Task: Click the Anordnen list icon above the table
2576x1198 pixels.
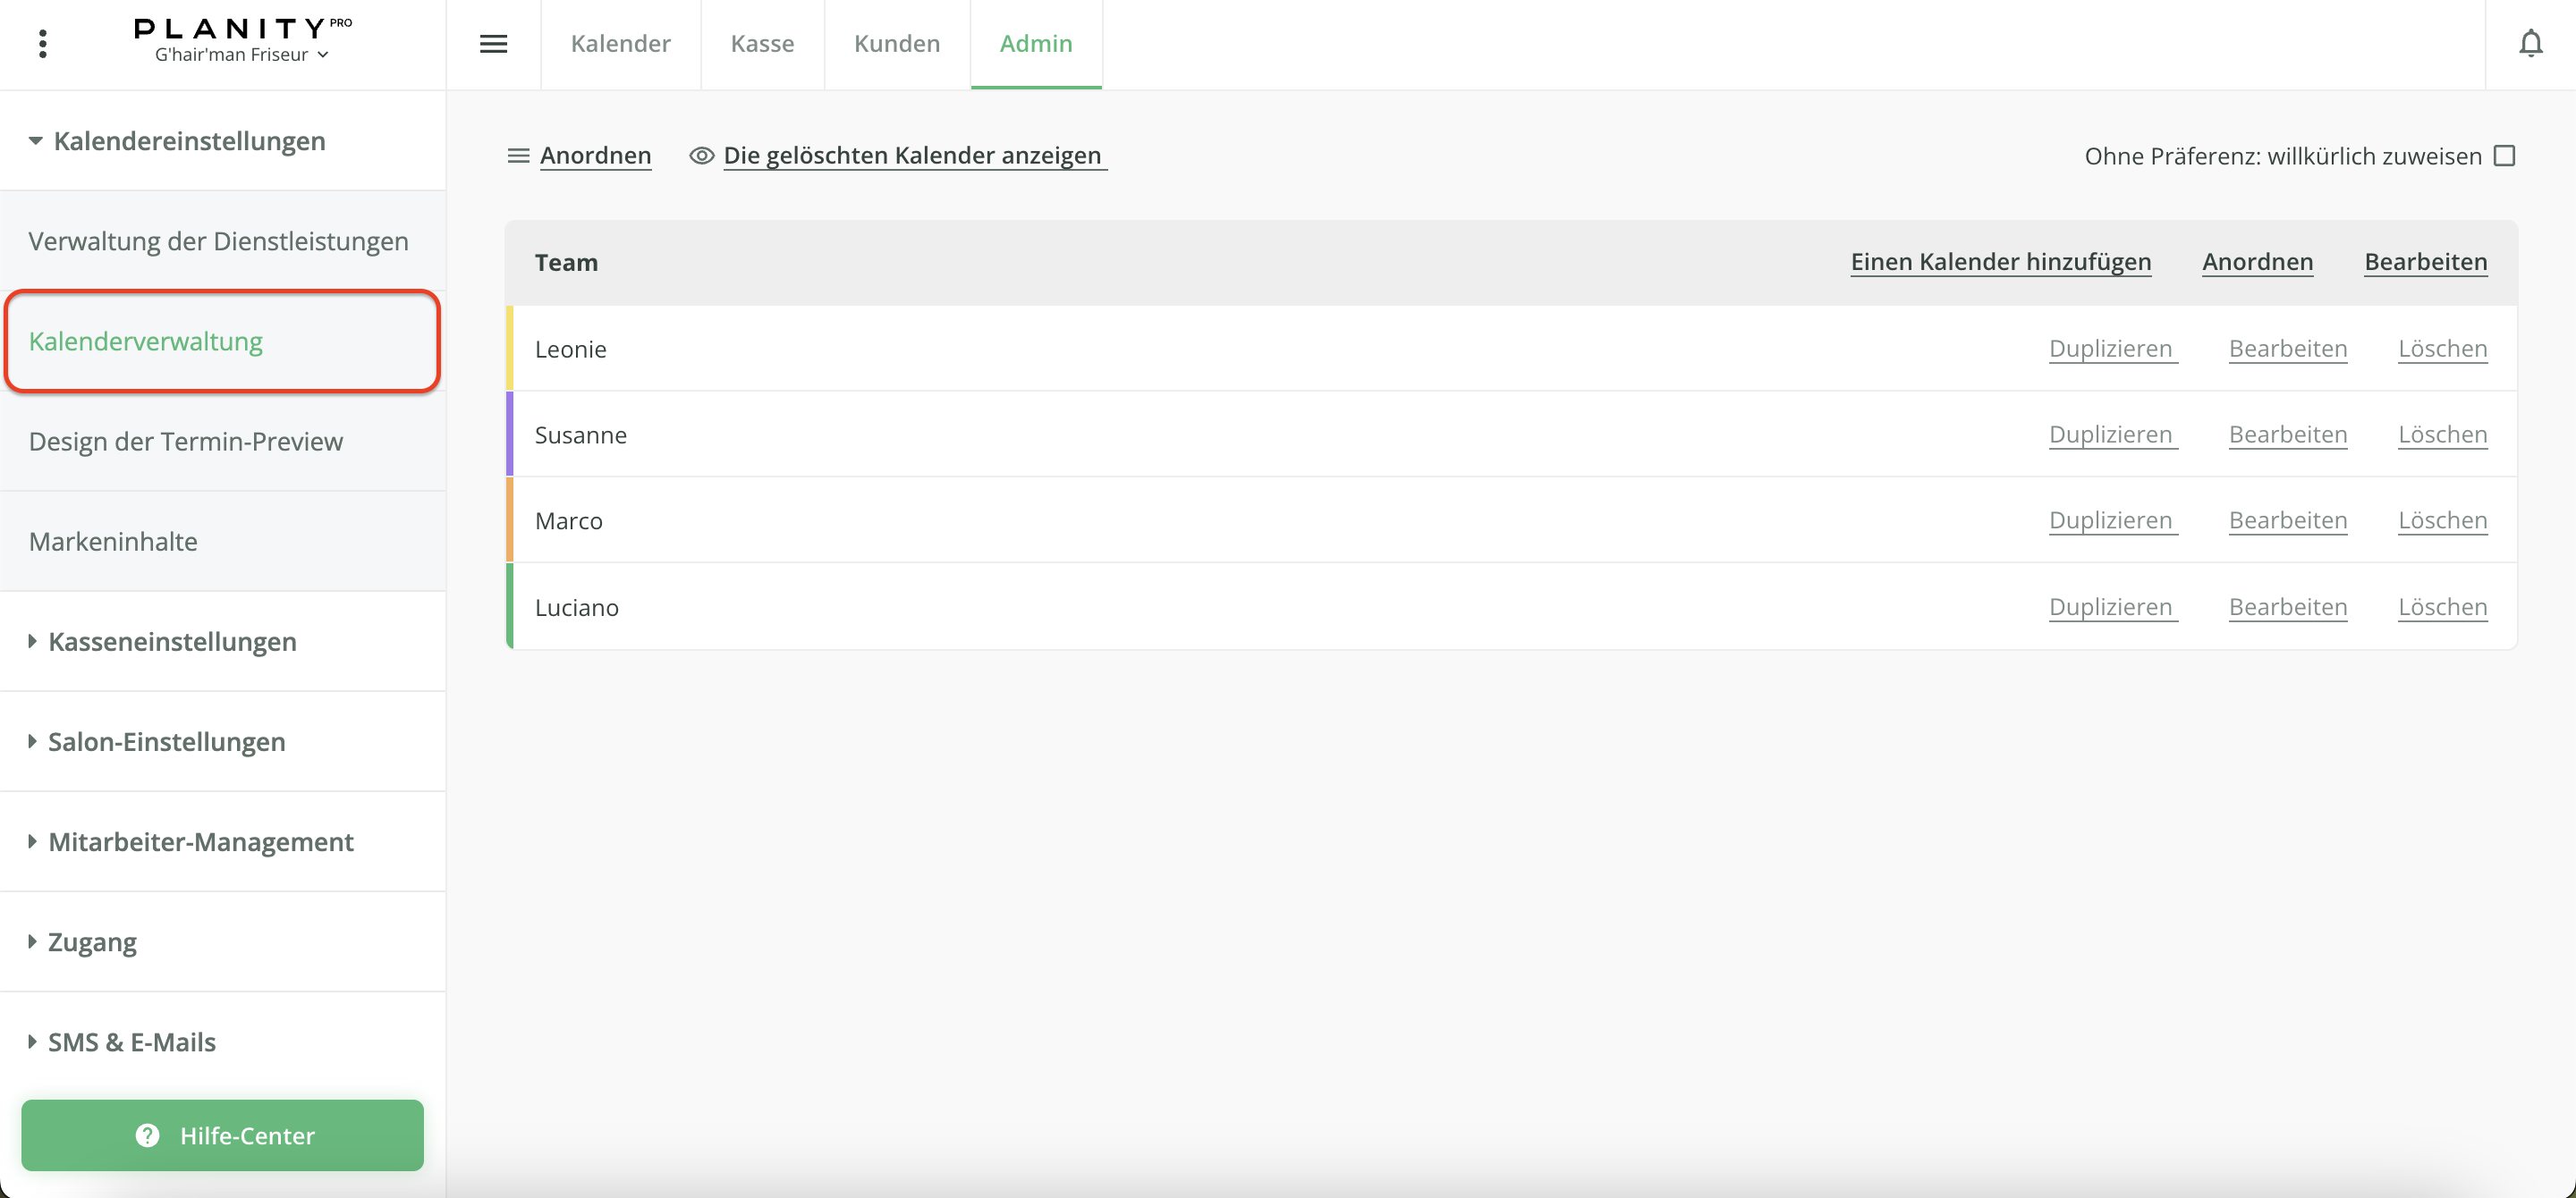Action: [x=518, y=156]
